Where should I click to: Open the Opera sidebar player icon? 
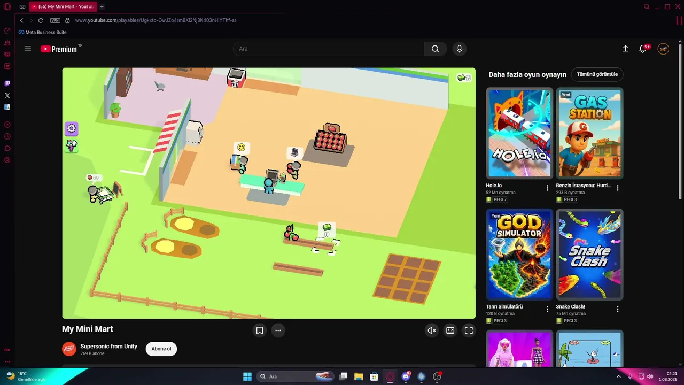click(7, 125)
